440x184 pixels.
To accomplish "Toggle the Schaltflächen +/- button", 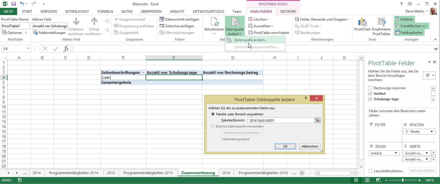I will [412, 26].
